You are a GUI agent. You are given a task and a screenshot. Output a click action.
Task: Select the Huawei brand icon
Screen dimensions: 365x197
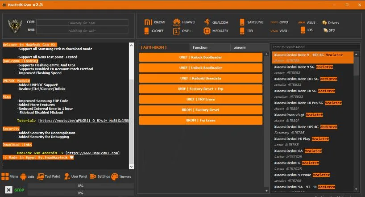click(x=176, y=22)
